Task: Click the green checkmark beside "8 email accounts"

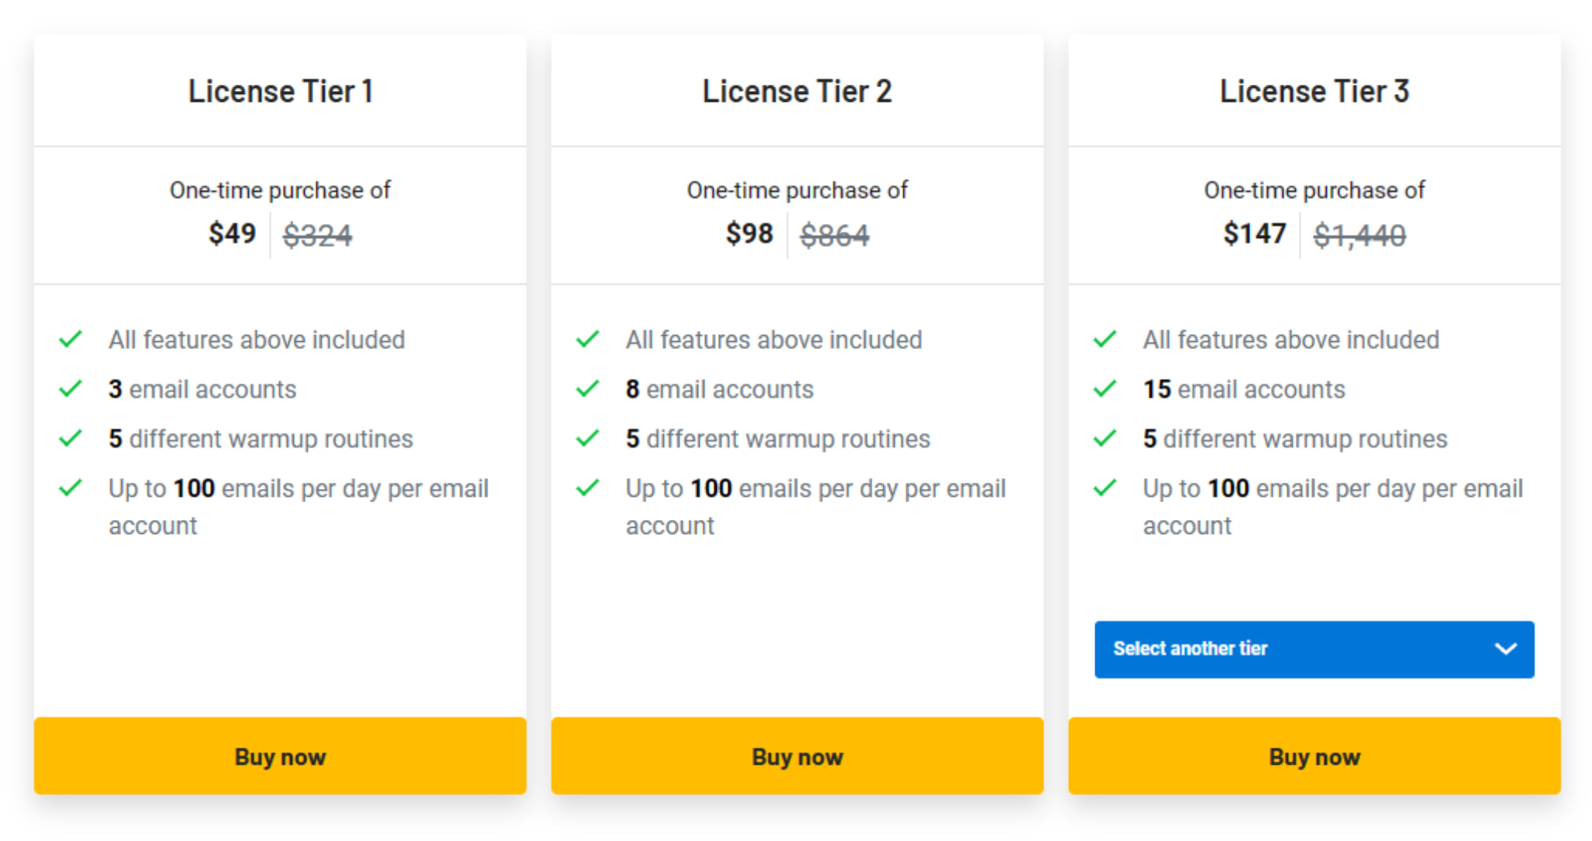Action: coord(588,389)
